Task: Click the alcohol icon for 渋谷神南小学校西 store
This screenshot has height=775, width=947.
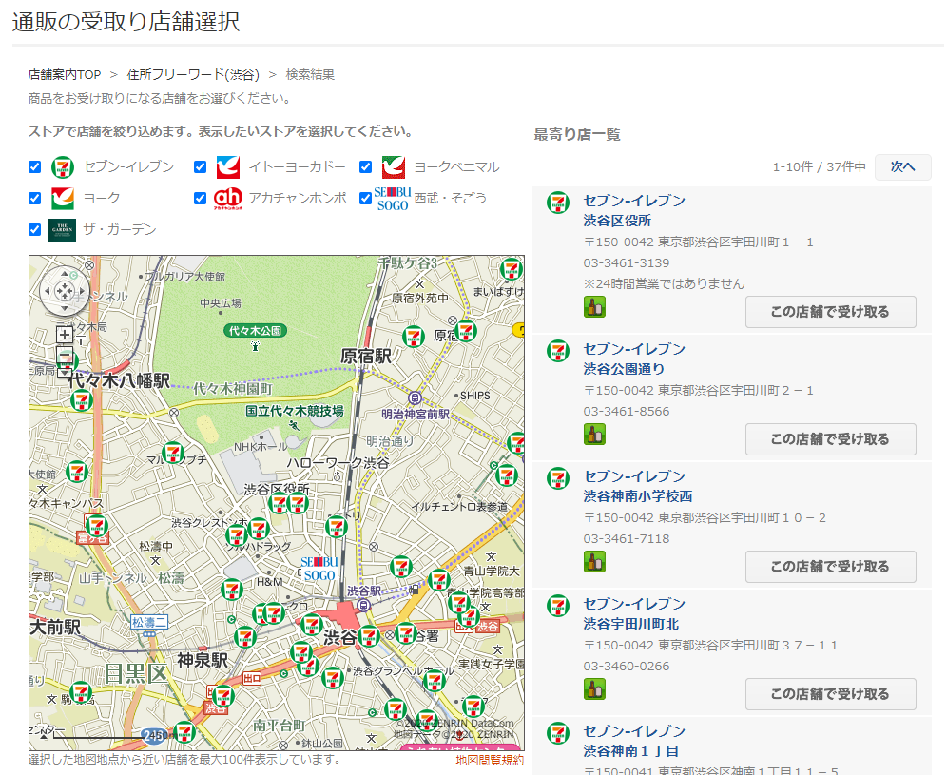Action: tap(594, 562)
